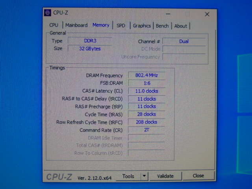Click the Tools button

click(x=128, y=176)
